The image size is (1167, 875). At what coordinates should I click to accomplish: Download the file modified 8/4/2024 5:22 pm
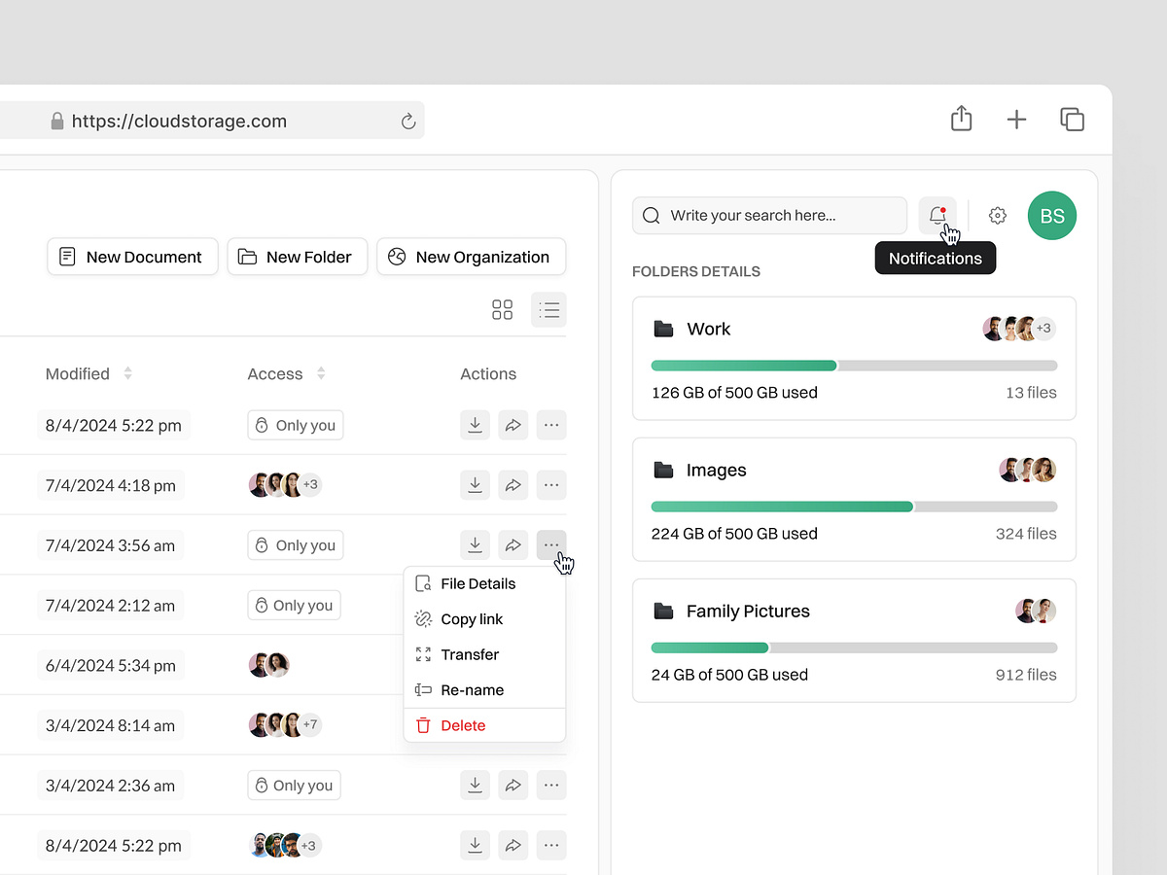(475, 425)
